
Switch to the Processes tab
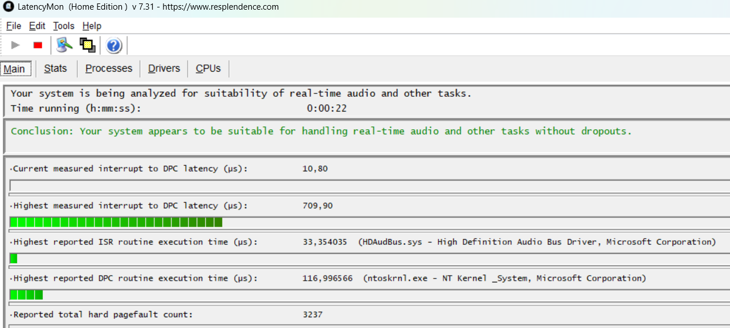[108, 68]
